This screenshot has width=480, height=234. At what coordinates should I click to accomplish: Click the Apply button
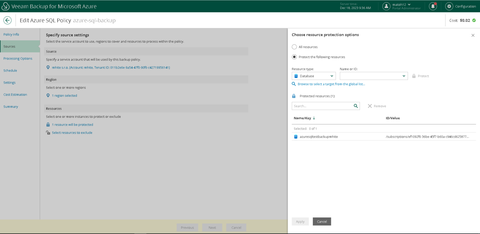300,222
